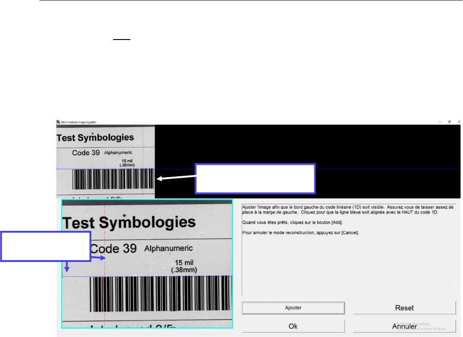Click the text 'Quand vous êtes prêts'
463x337 pixels.
coord(292,222)
